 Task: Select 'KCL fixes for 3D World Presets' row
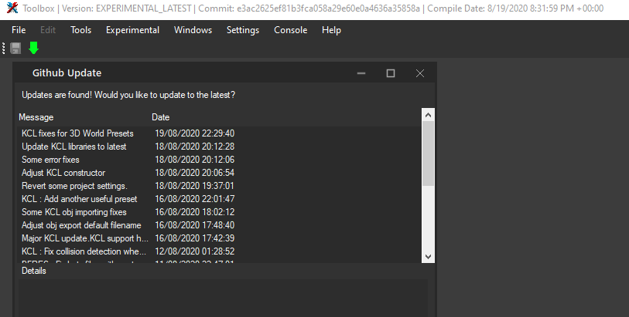click(x=220, y=133)
